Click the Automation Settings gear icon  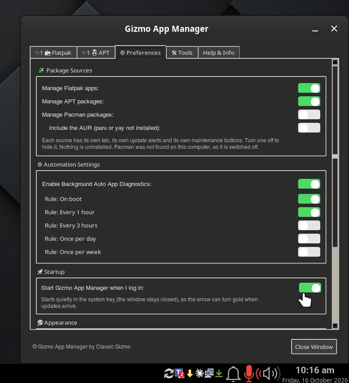40,164
